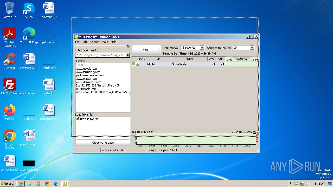Open Samples to Include dropdown
The width and height of the screenshot is (333, 187).
pyautogui.click(x=252, y=48)
